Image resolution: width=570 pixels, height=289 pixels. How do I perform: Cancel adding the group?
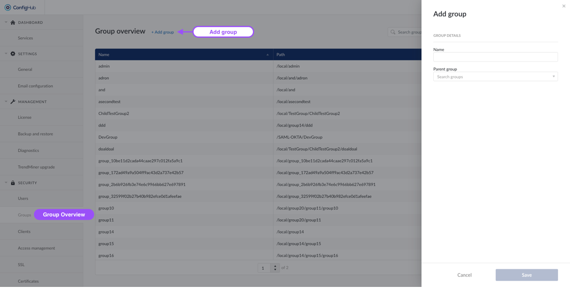click(x=464, y=275)
